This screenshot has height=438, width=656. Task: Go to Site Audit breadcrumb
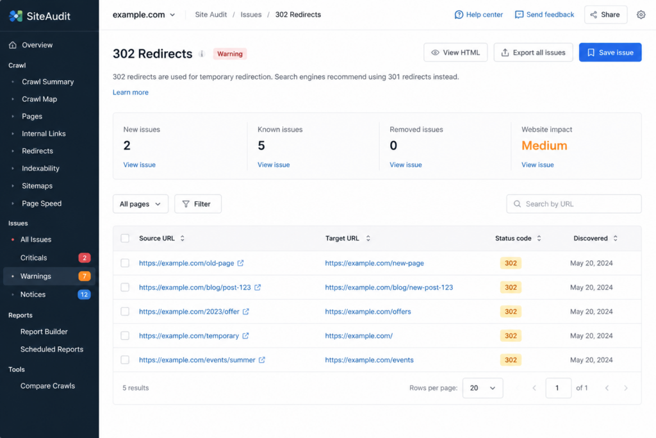point(211,15)
